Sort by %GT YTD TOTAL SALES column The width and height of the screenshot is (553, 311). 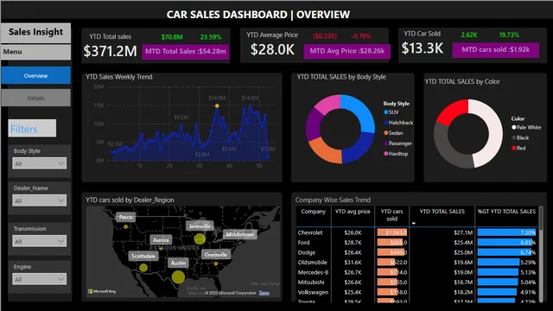pos(506,212)
